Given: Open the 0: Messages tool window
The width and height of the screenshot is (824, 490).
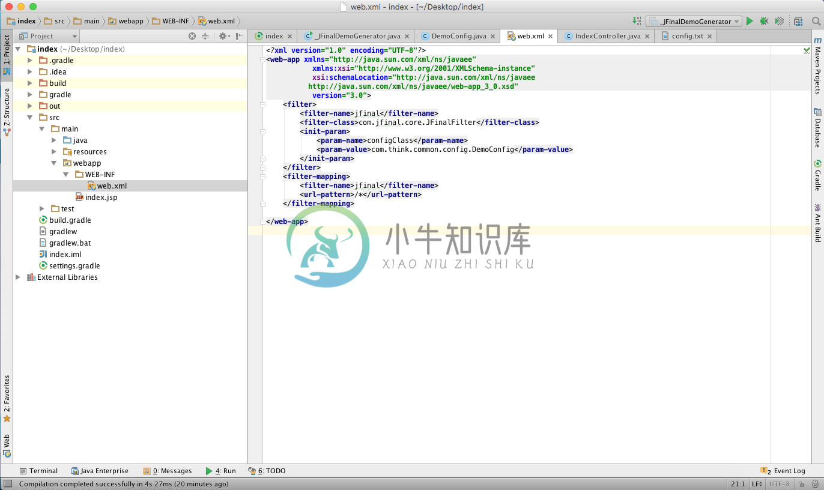Looking at the screenshot, I should point(168,471).
